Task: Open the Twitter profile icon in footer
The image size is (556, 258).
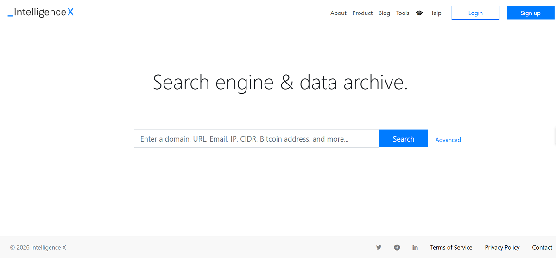Action: click(379, 247)
